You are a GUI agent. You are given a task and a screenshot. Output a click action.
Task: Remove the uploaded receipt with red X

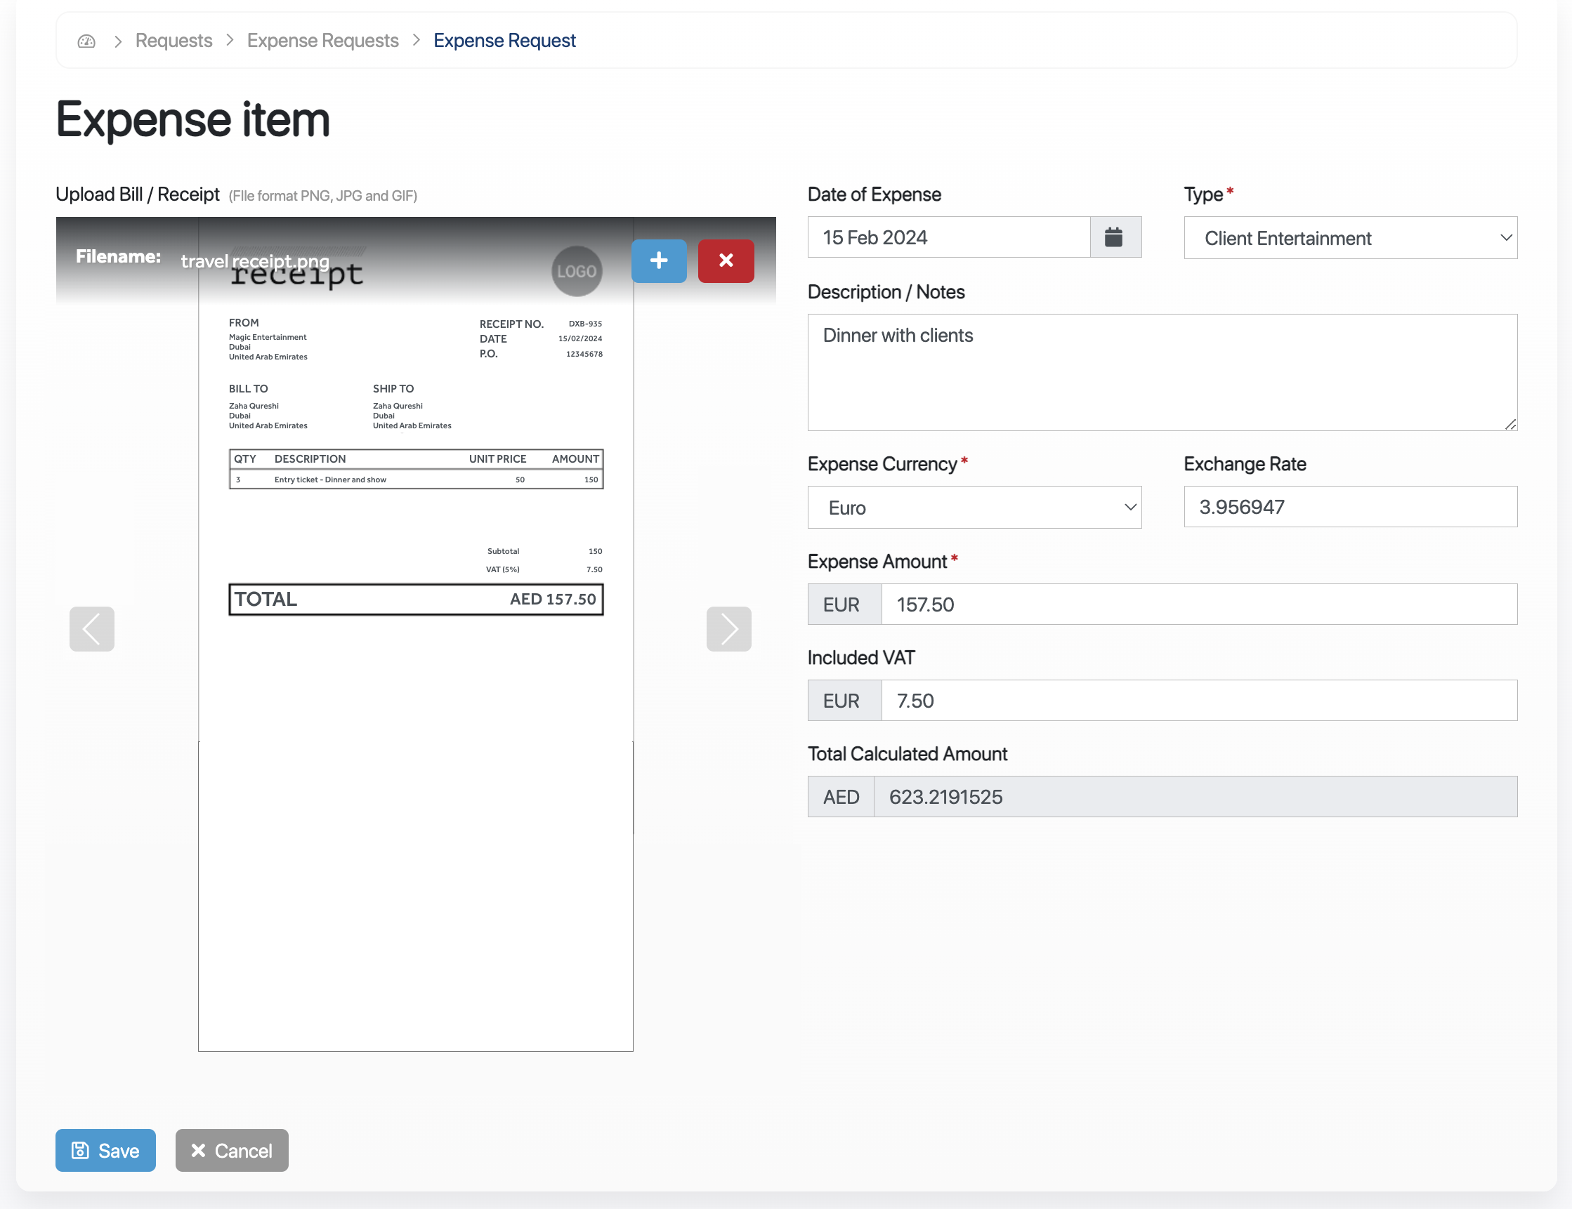726,260
